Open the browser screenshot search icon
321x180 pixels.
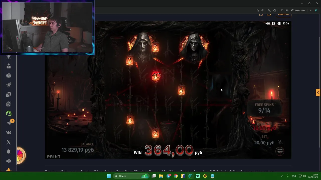[269, 10]
